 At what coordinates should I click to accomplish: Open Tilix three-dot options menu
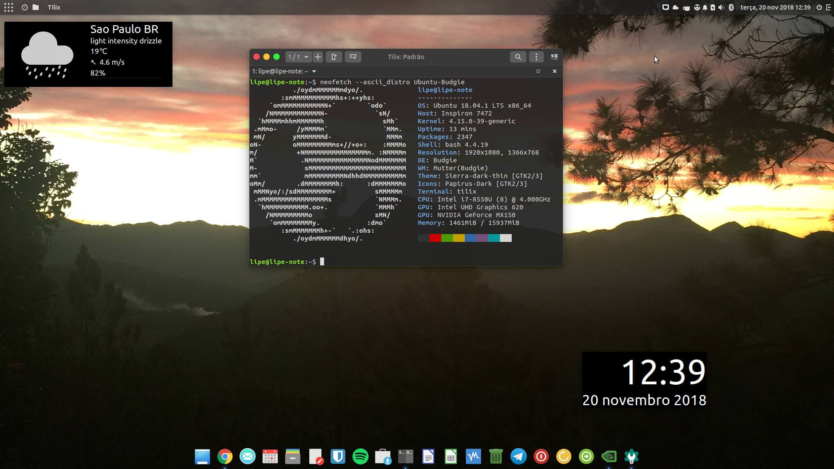(x=536, y=57)
